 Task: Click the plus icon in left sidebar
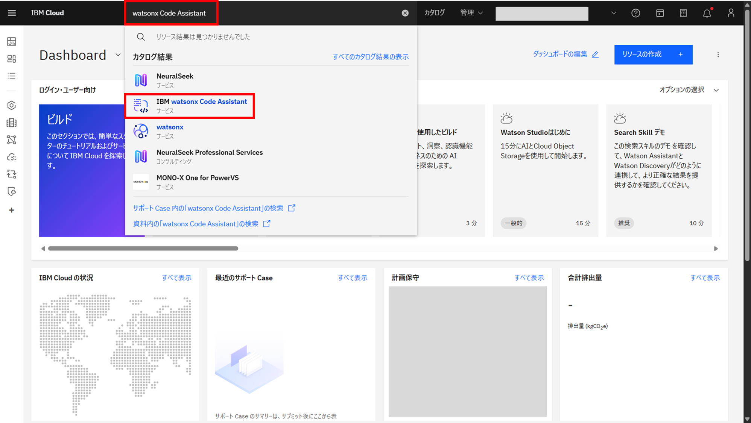click(x=12, y=210)
